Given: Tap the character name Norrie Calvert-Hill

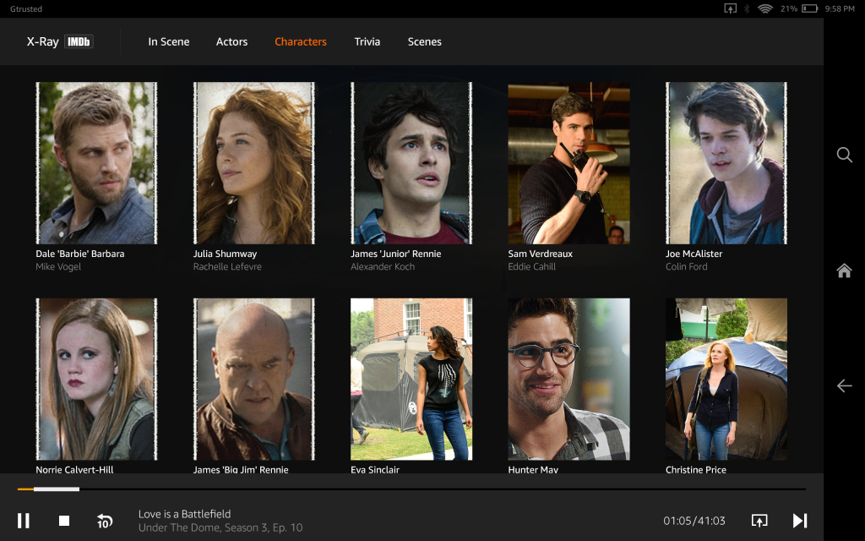Looking at the screenshot, I should [x=74, y=469].
